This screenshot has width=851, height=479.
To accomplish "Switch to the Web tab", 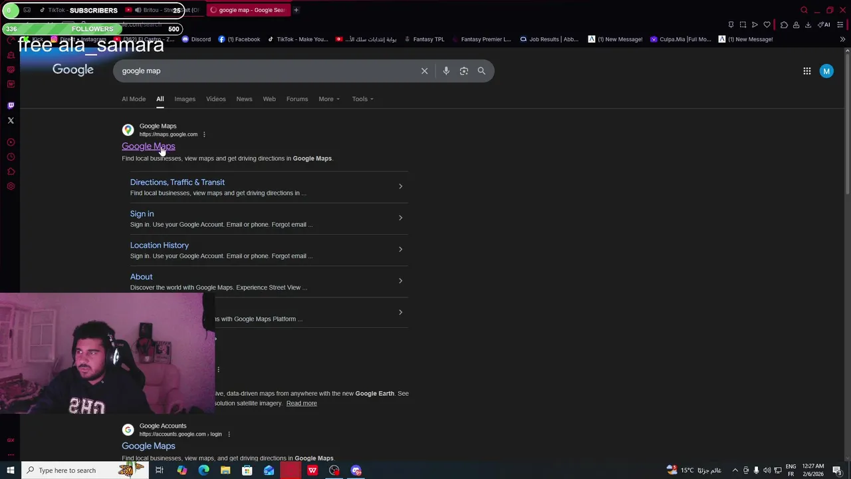I will coord(269,99).
